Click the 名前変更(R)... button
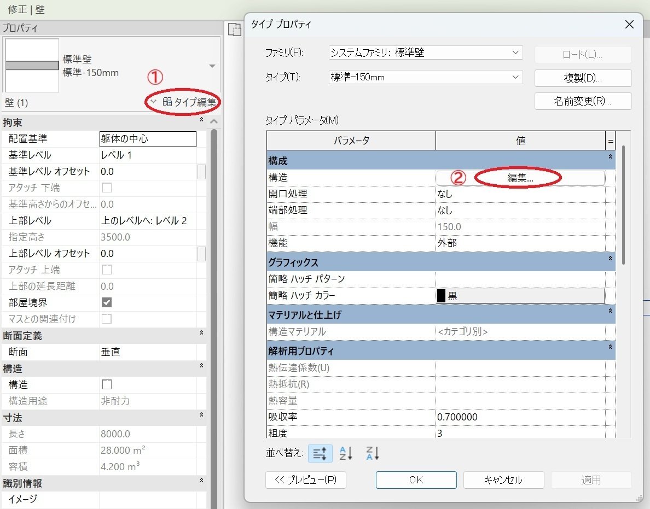650x509 pixels. pos(583,101)
